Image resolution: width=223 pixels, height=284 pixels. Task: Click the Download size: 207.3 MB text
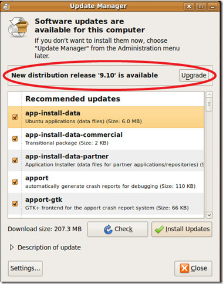click(45, 229)
